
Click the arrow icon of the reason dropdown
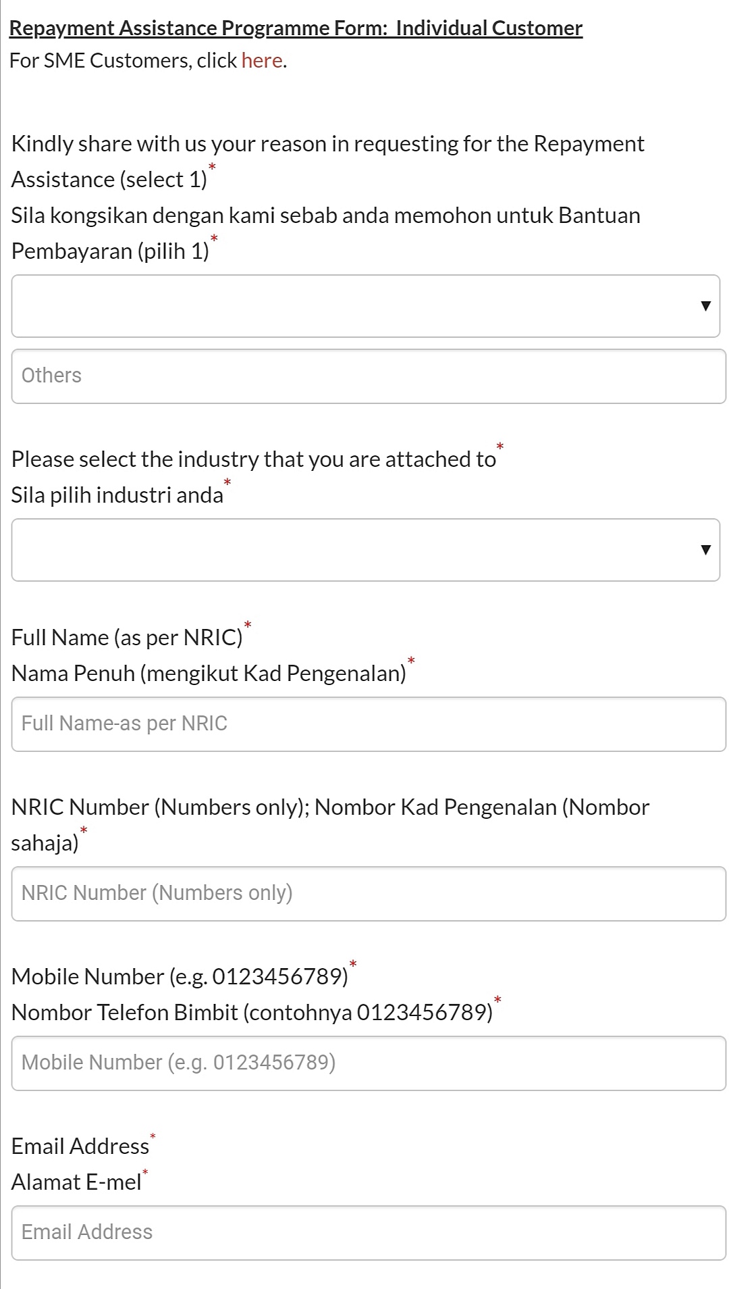click(705, 306)
